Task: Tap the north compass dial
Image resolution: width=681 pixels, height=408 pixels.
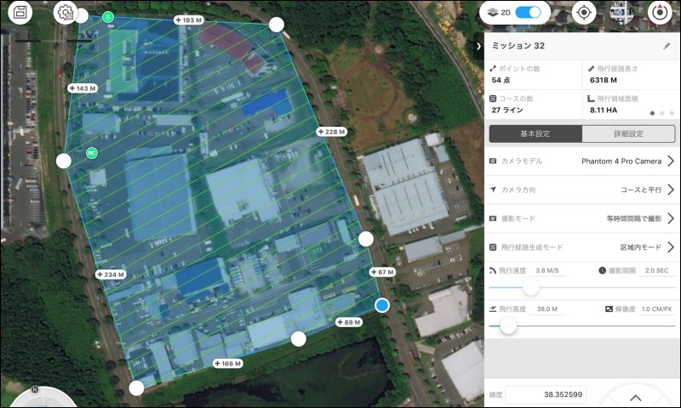Action: (43, 397)
